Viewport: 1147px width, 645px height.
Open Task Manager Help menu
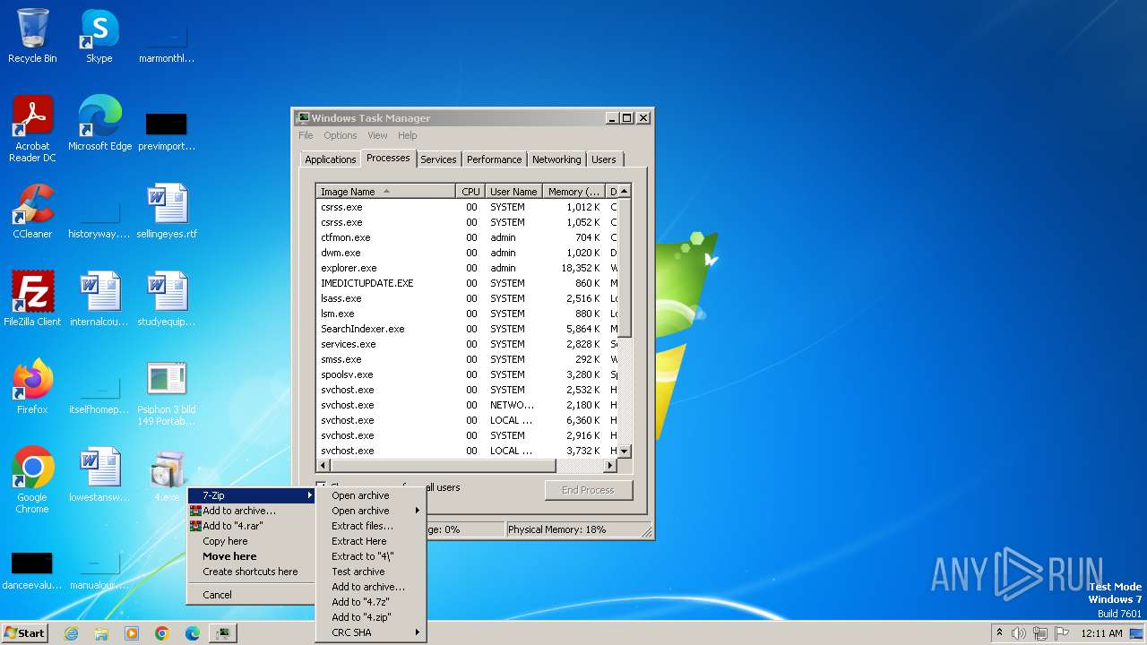pyautogui.click(x=408, y=135)
